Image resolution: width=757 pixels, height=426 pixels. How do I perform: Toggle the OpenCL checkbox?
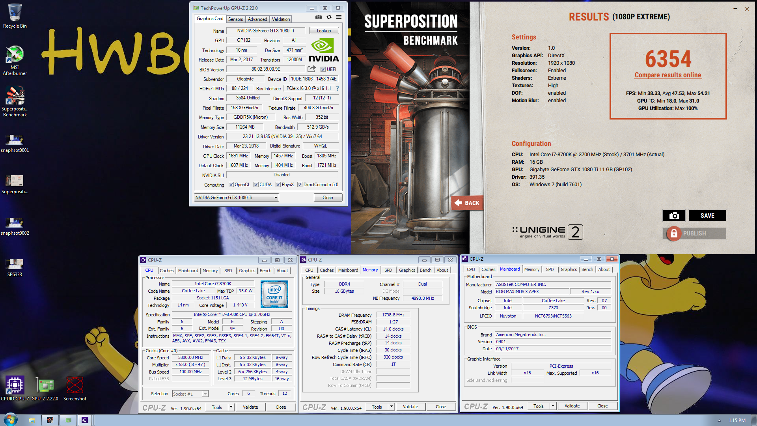[231, 185]
